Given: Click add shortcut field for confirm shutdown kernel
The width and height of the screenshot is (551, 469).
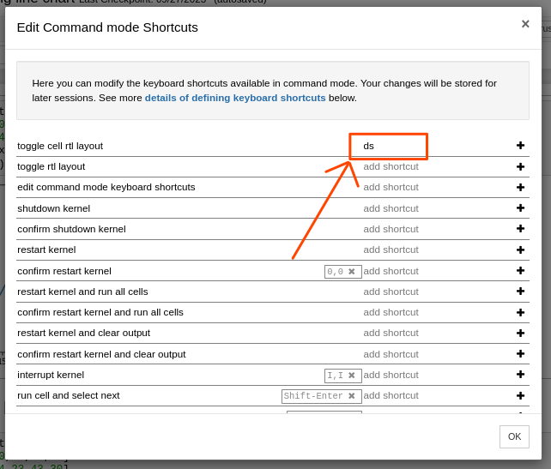Looking at the screenshot, I should pos(391,229).
